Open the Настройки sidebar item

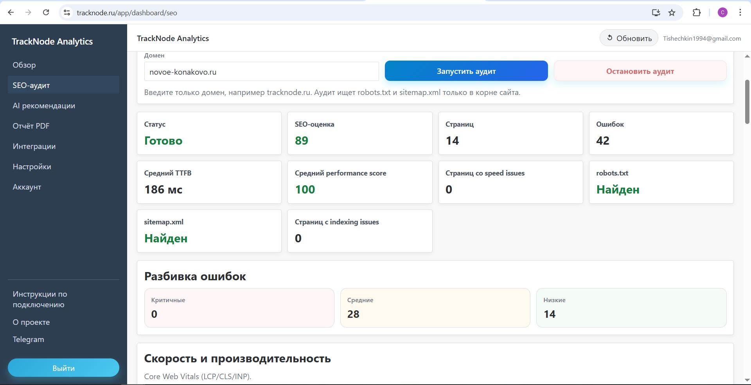(x=32, y=166)
